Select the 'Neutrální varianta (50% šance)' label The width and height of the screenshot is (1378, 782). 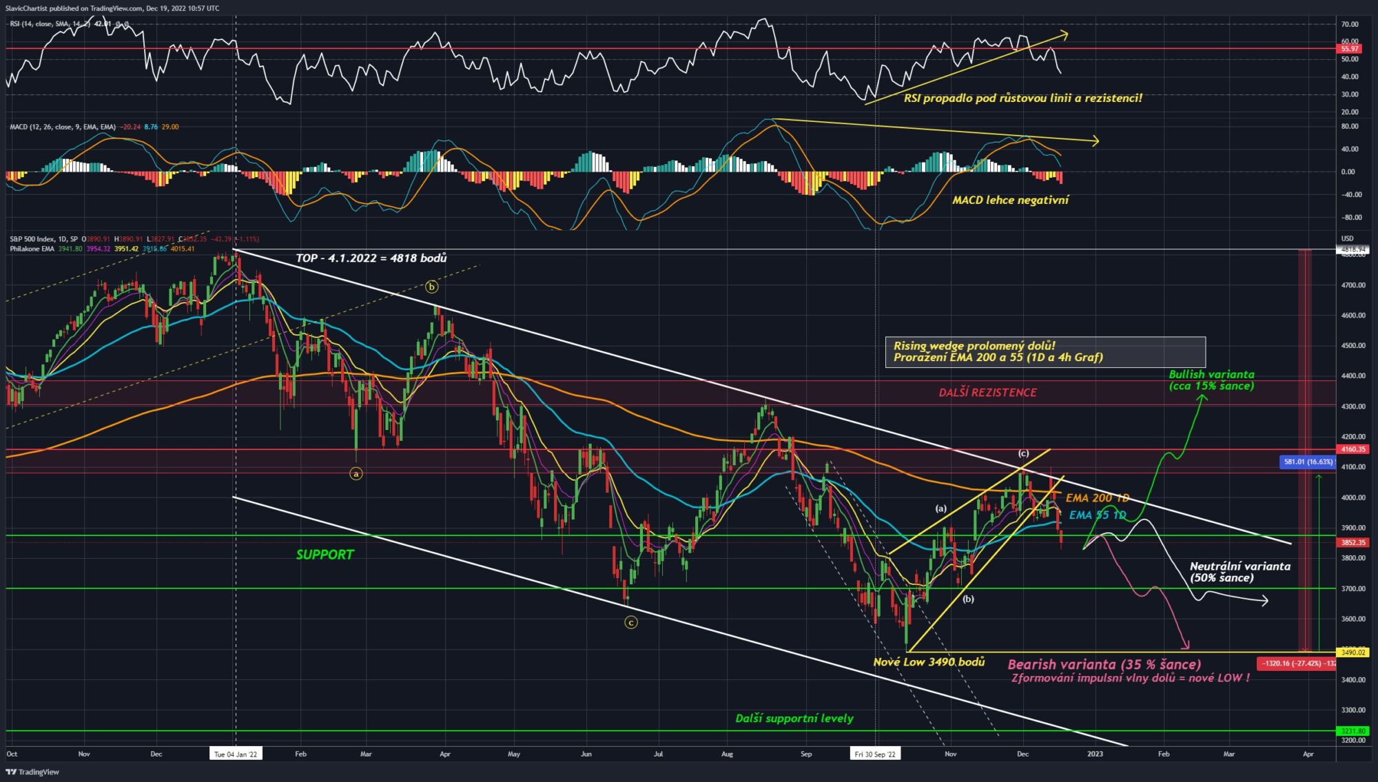[x=1240, y=572]
